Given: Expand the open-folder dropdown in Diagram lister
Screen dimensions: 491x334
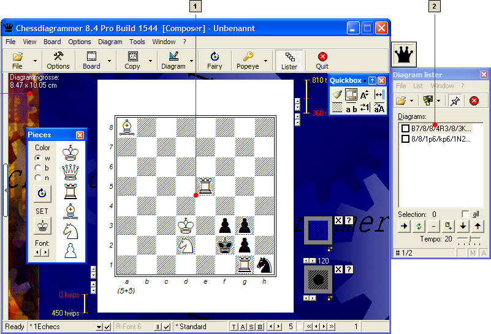Looking at the screenshot, I should click(x=411, y=101).
